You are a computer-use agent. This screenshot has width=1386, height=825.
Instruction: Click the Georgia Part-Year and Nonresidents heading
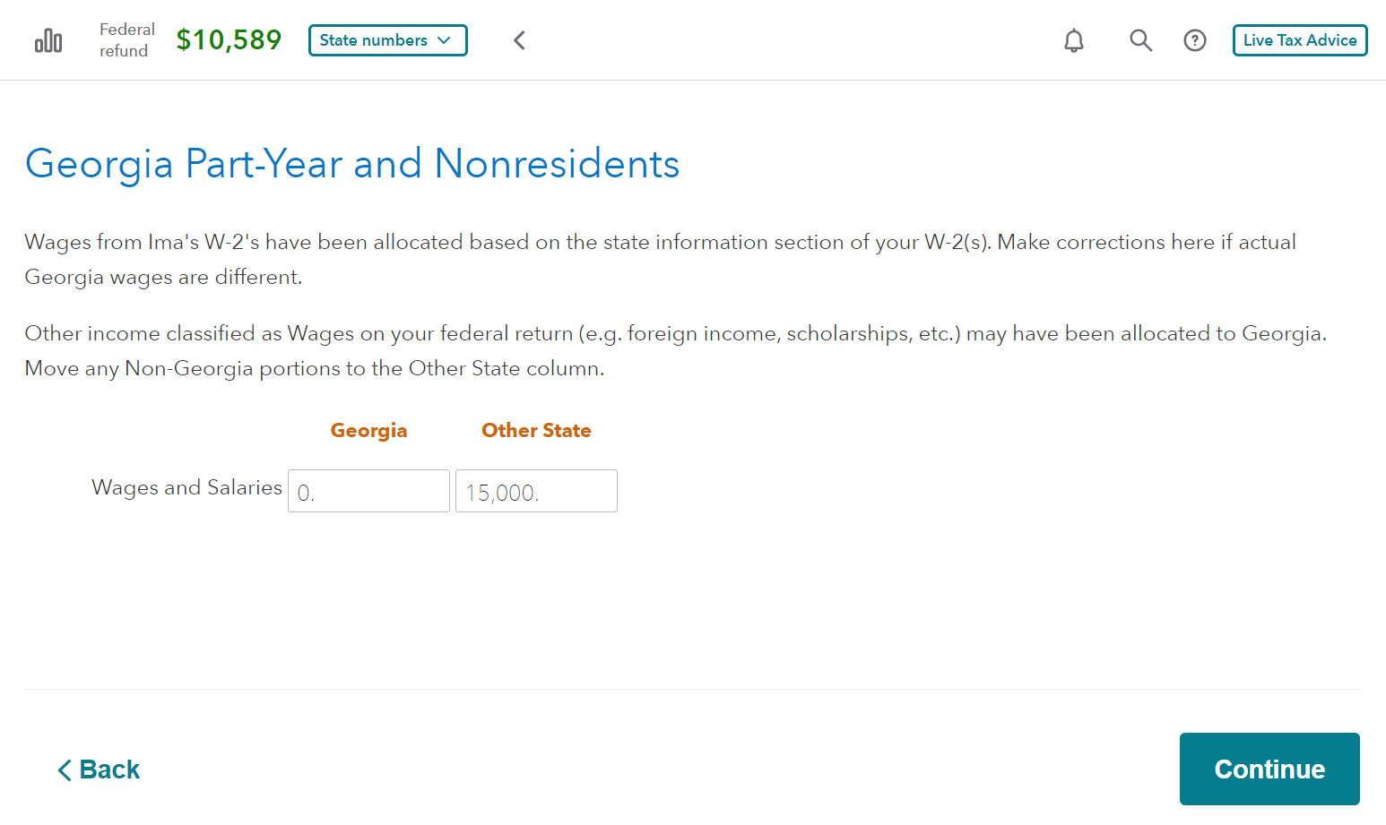(x=352, y=164)
